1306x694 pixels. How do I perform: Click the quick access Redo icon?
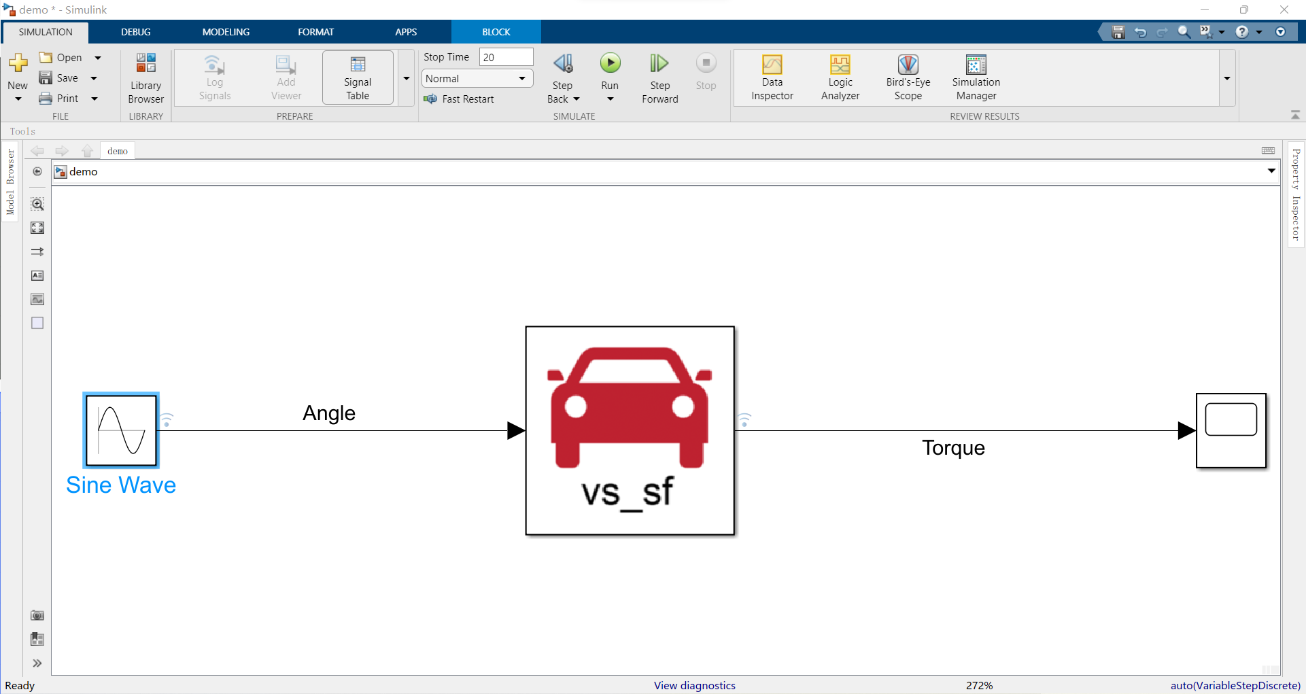click(1162, 32)
